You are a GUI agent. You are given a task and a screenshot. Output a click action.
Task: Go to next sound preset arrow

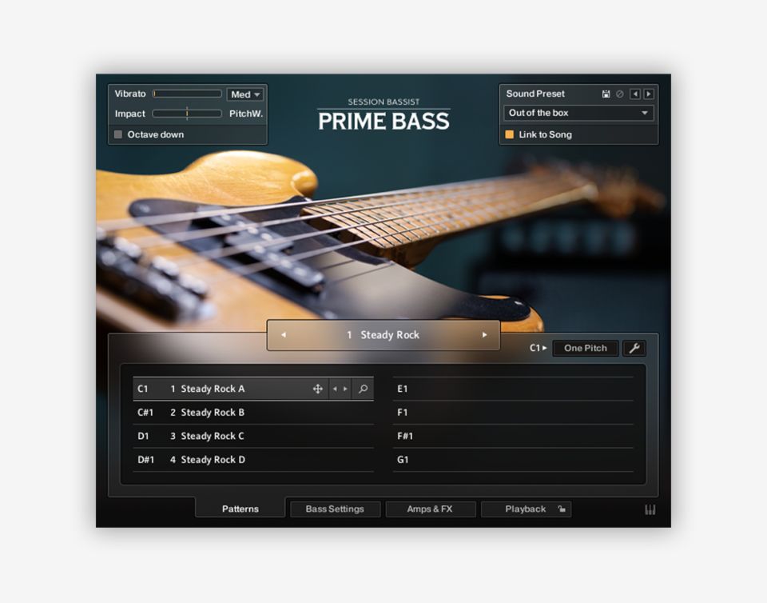coord(648,94)
